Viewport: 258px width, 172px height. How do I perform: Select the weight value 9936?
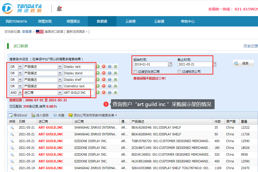pyautogui.click(x=244, y=155)
